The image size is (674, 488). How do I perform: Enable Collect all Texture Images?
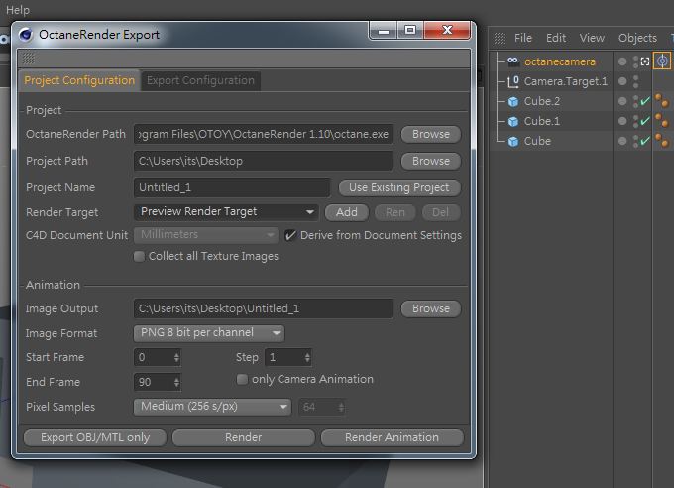139,257
